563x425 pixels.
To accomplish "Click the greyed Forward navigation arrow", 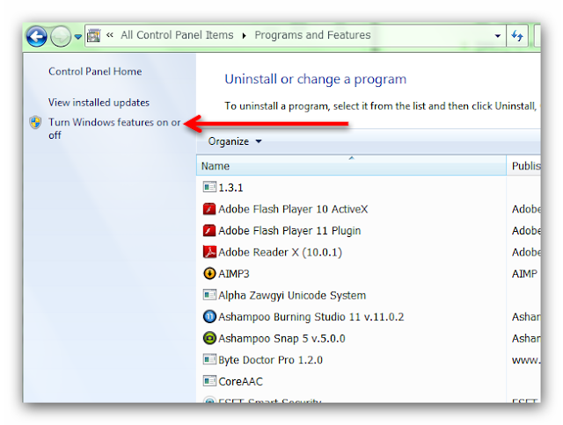I will coord(61,36).
